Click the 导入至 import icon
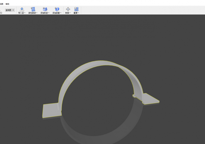205x144 pixels. click(22, 10)
